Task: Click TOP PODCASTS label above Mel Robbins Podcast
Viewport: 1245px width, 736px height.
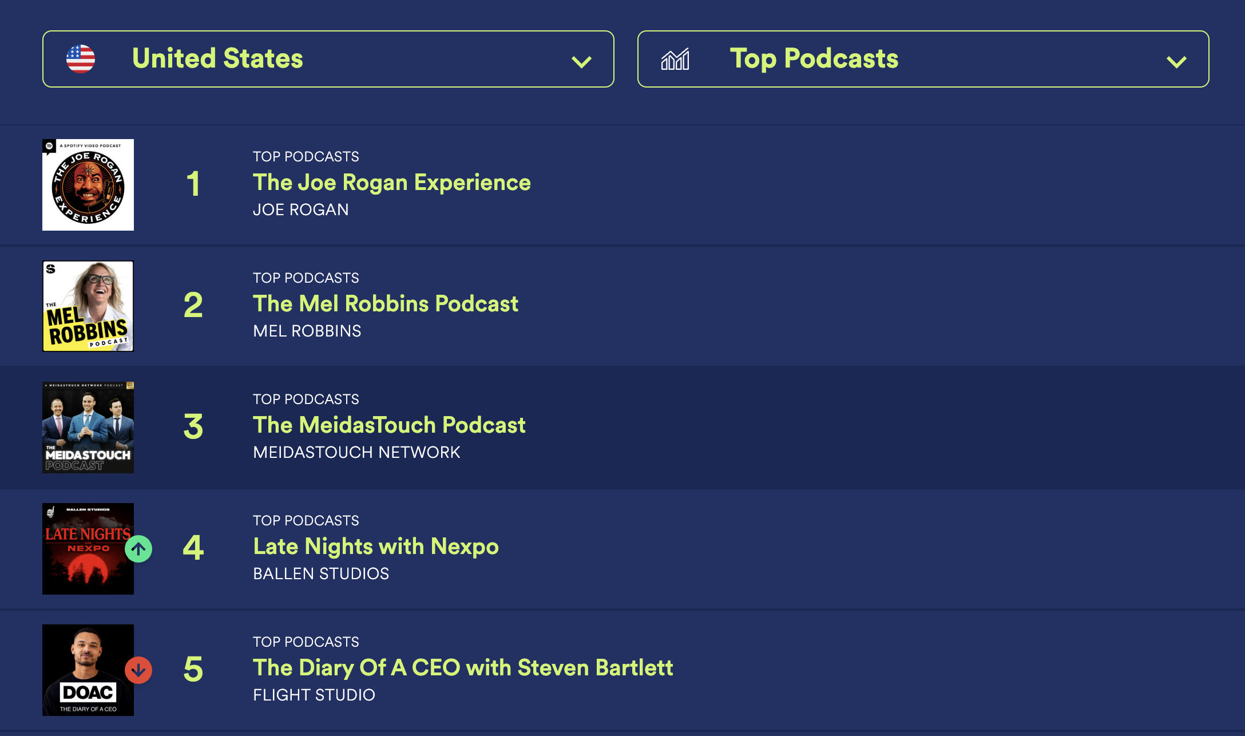Action: (x=306, y=278)
